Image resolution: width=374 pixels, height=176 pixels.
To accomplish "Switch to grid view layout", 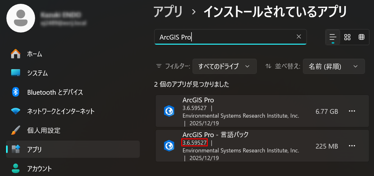I will (347, 37).
